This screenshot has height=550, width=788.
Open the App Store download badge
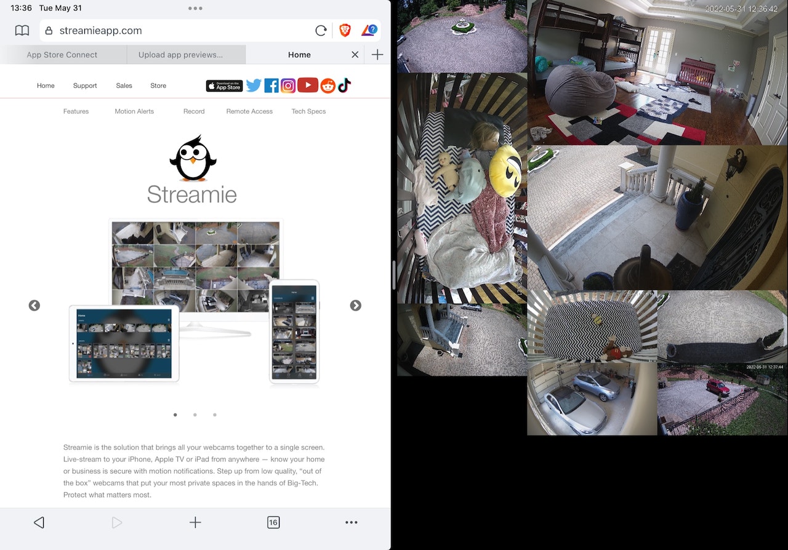click(x=224, y=86)
